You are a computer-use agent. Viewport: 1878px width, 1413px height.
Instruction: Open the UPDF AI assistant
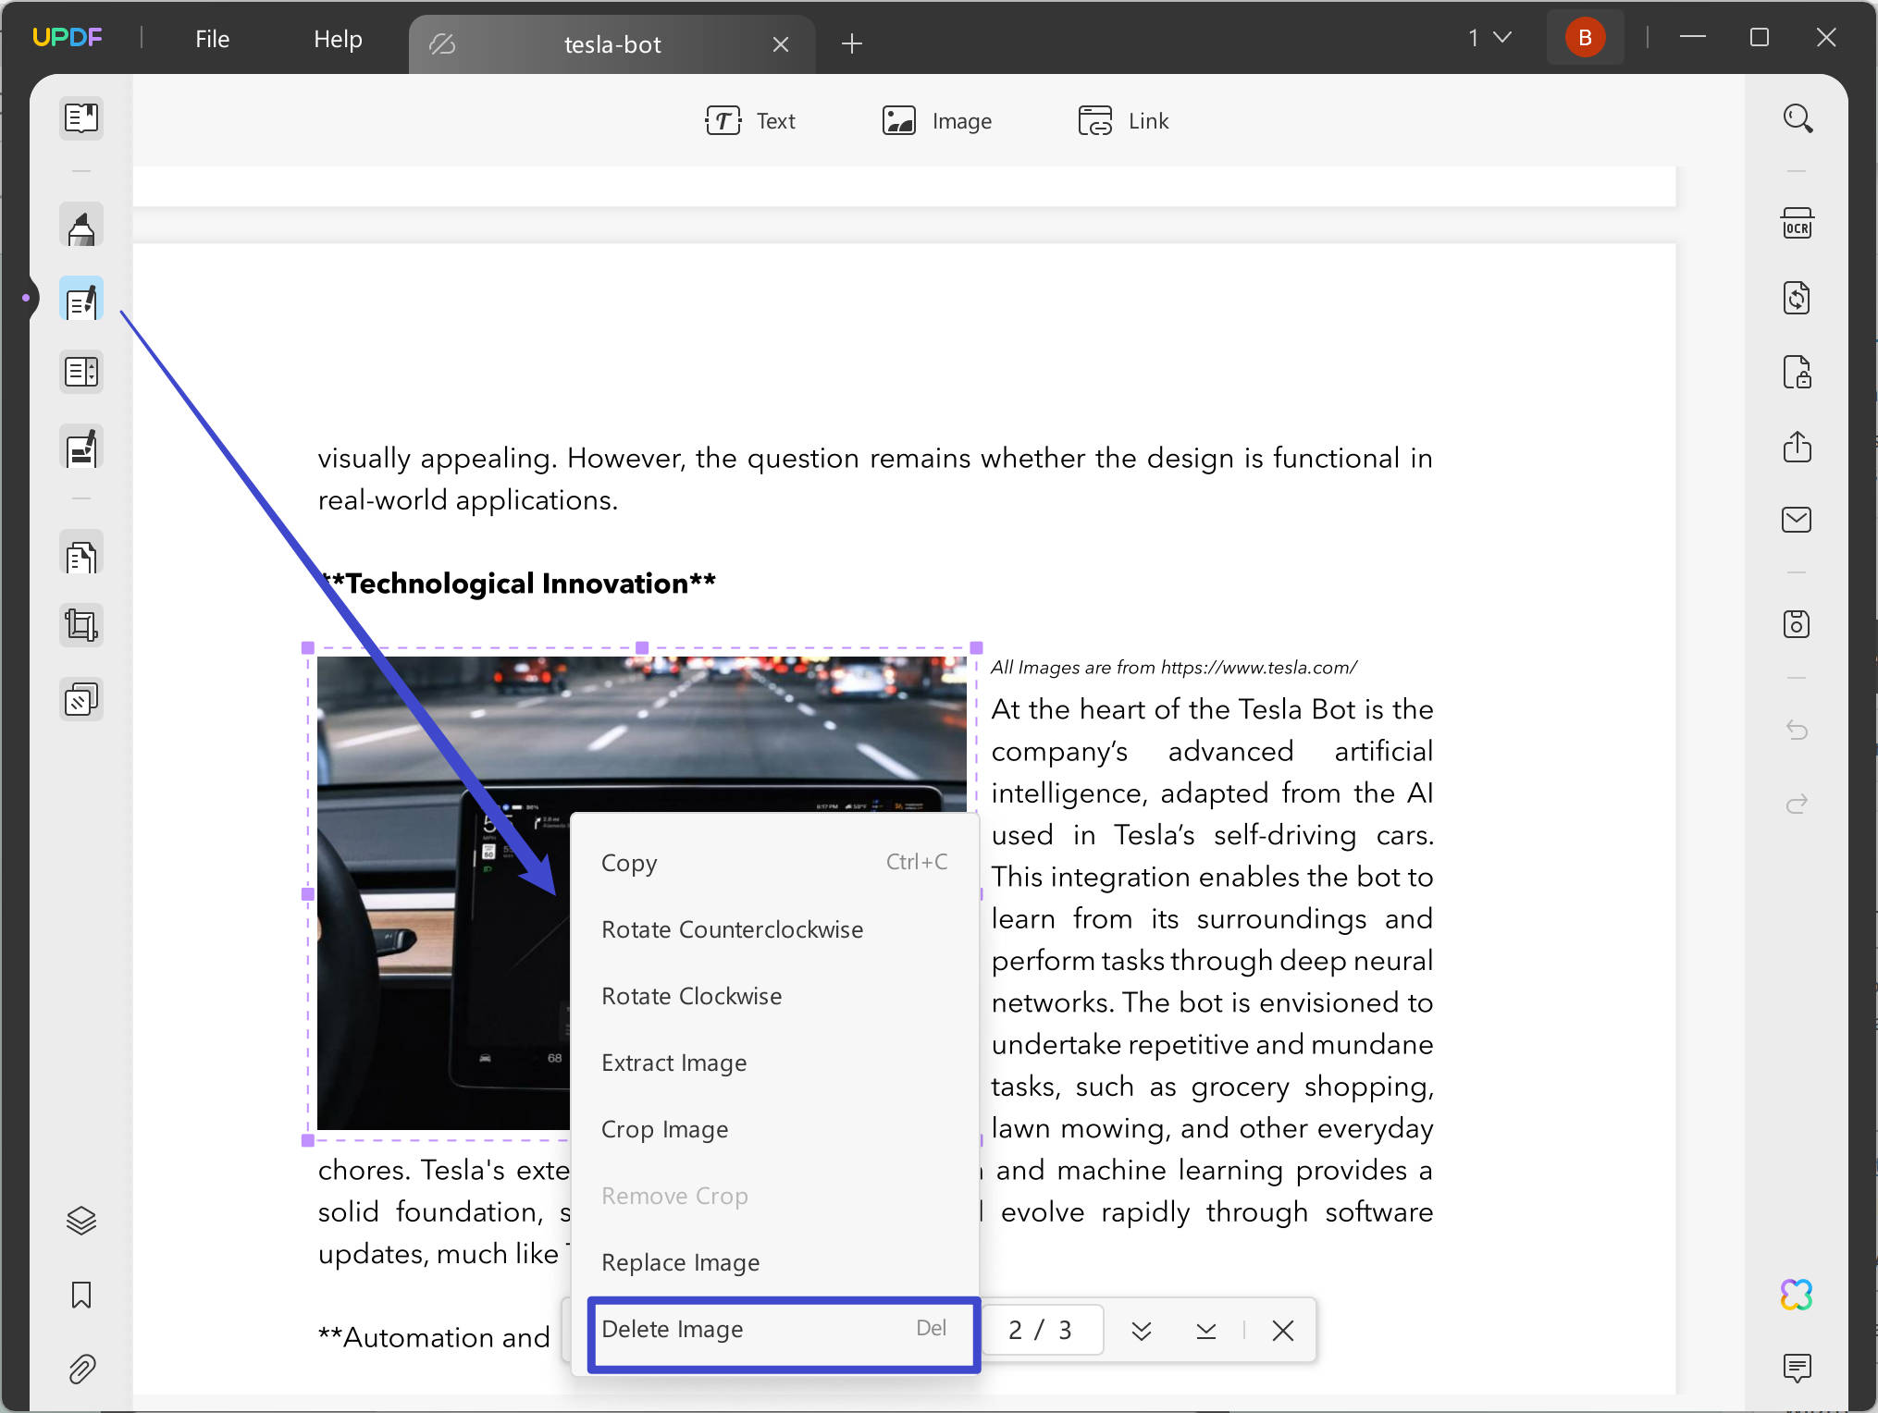[1796, 1294]
